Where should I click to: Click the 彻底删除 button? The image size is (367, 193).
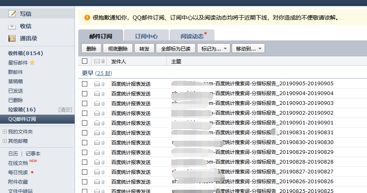click(118, 49)
